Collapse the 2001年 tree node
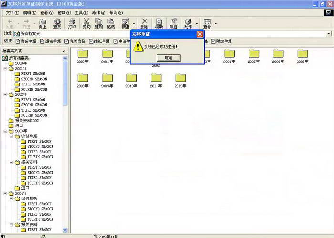 click(5, 69)
